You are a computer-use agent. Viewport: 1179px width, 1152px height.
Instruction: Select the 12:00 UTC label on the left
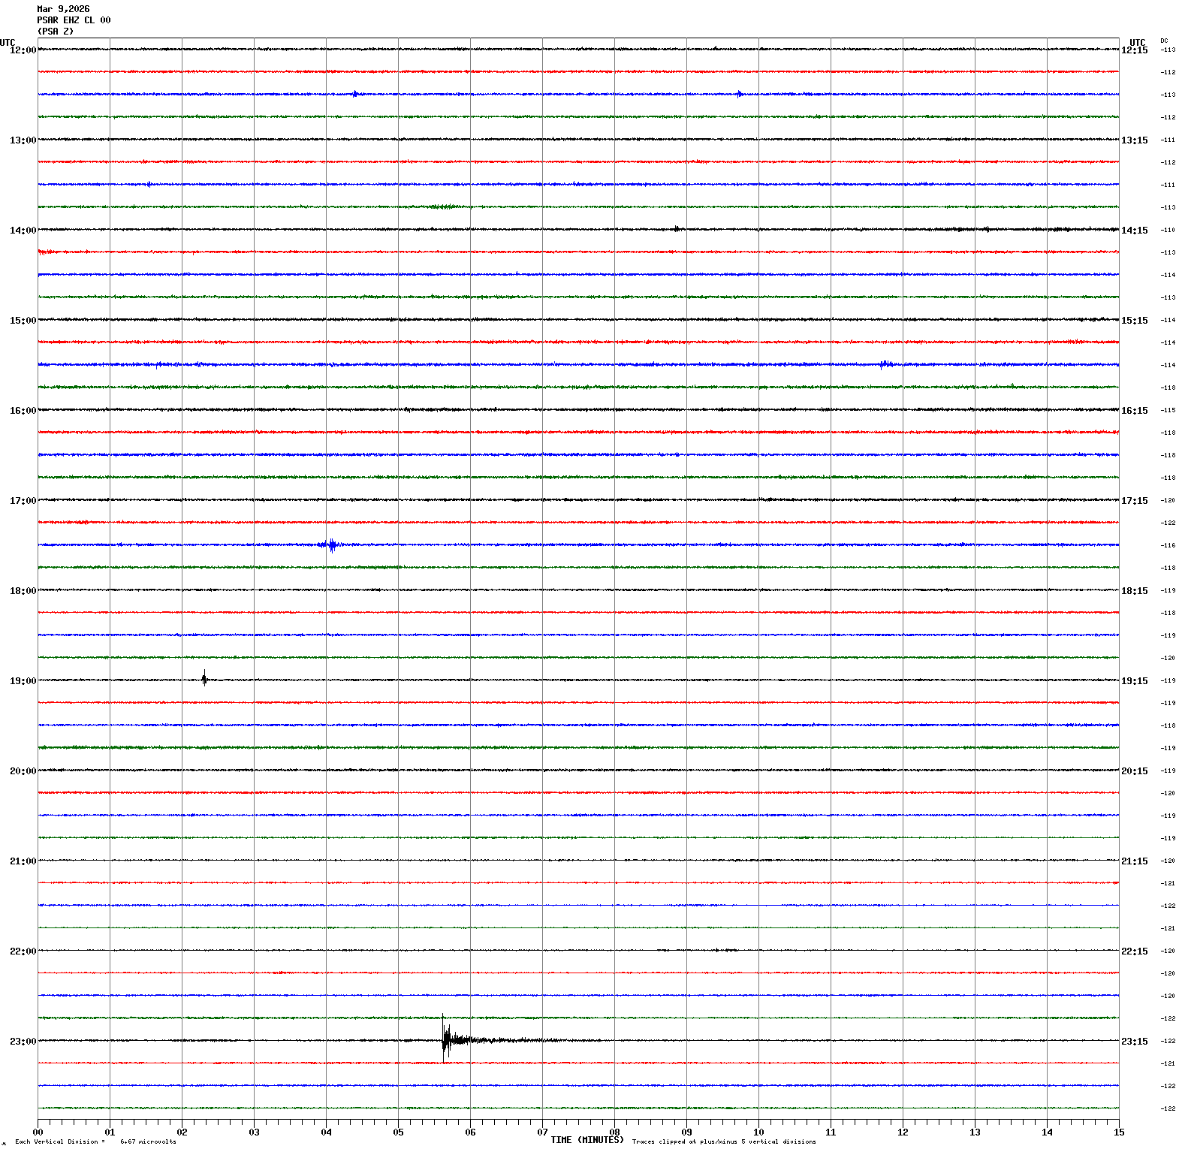[x=23, y=50]
